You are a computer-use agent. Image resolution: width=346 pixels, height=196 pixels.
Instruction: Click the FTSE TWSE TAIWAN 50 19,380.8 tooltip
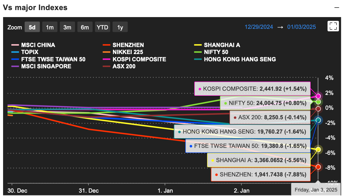coord(248,146)
